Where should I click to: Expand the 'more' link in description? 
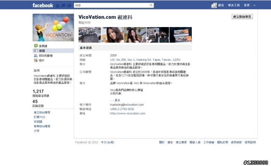117,100
